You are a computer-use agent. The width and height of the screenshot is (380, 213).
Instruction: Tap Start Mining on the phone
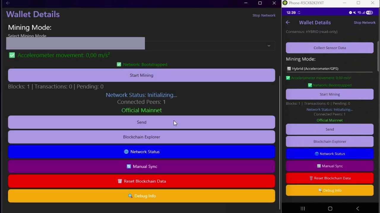coord(330,94)
